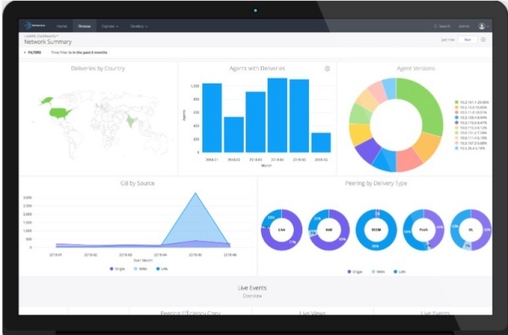The height and width of the screenshot is (335, 508).
Task: Click the DL donut chart
Action: (x=471, y=230)
